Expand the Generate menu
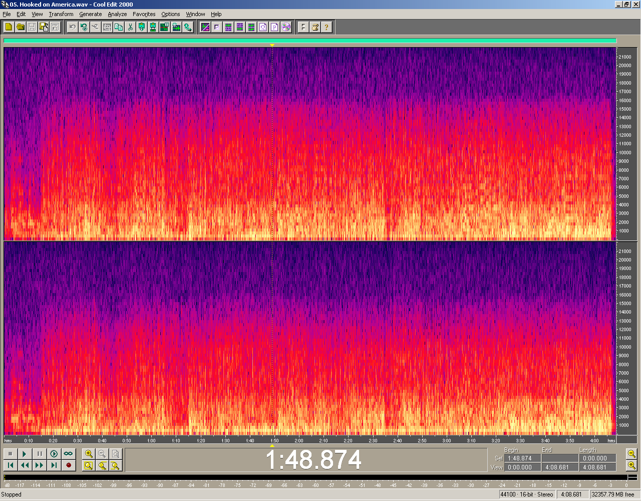Viewport: 641px width, 501px height. (x=91, y=14)
